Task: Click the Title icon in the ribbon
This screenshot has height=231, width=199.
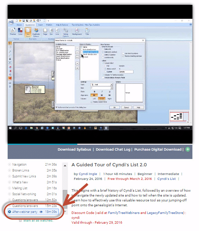Action: (87, 32)
